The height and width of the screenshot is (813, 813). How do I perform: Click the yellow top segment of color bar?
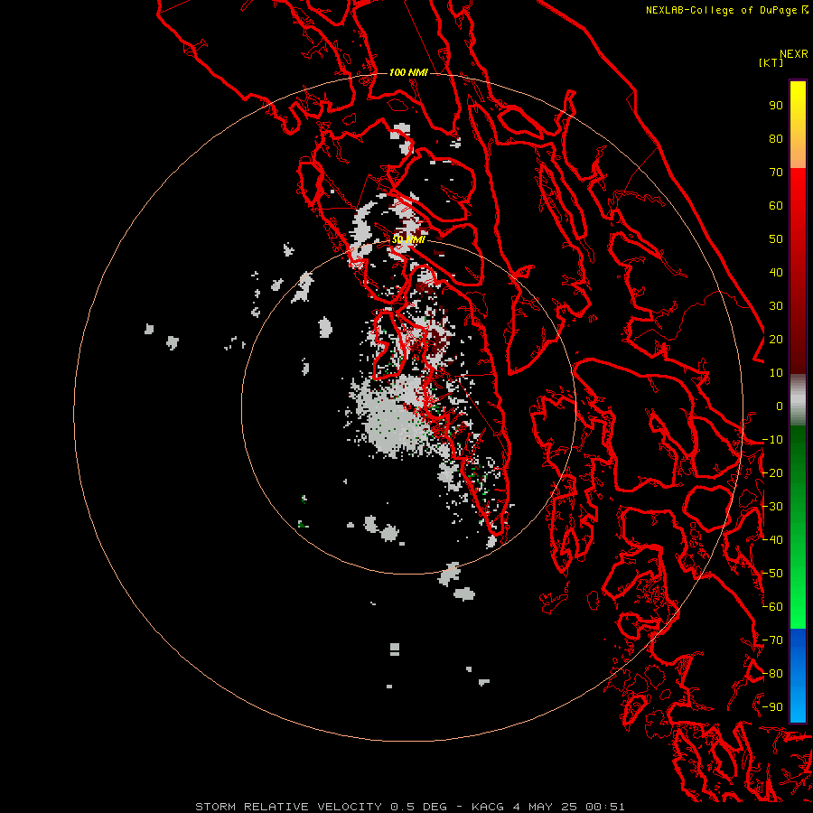coord(798,125)
